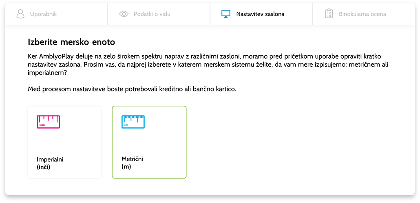
Task: Click the tiny cm text on ruler
Action: point(126,125)
